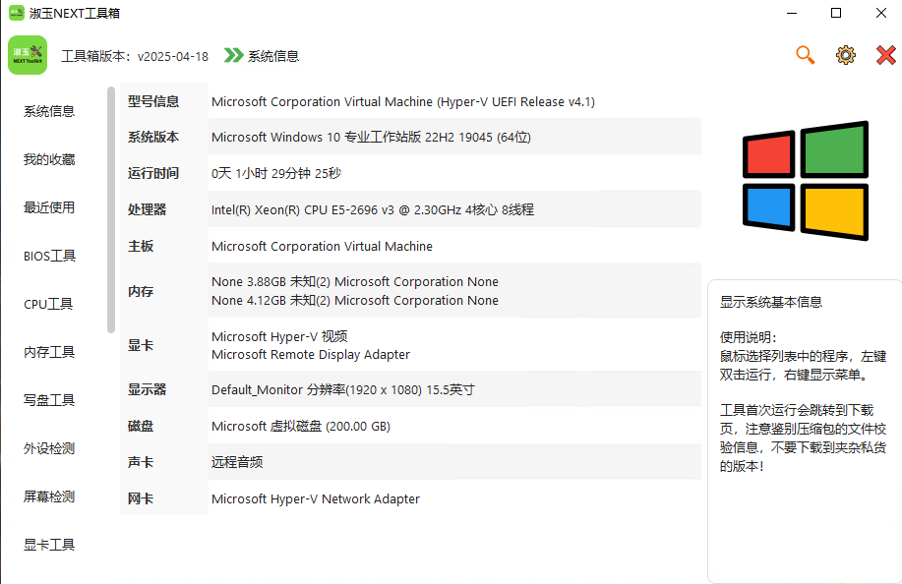Click the colorful Windows logo image
Screen dimensions: 902x584
point(805,180)
